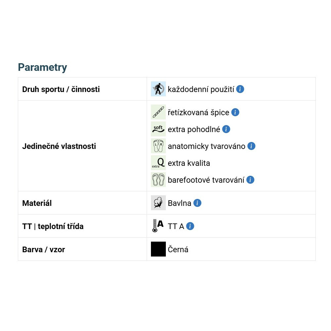Viewport: 331px width, 331px height.
Task: Click the barefoot shaping feet icon
Action: click(x=158, y=180)
